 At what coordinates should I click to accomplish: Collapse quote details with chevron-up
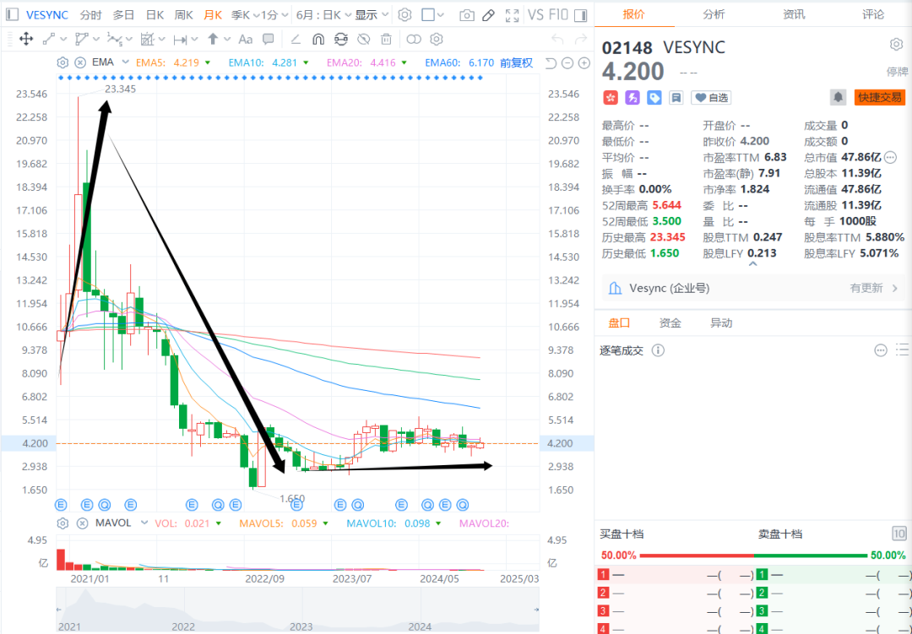[x=752, y=264]
